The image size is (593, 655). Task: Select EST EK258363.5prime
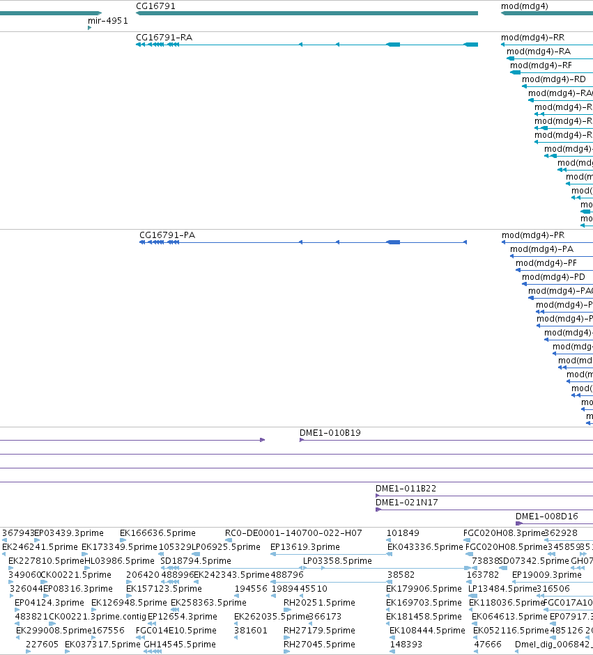click(208, 603)
